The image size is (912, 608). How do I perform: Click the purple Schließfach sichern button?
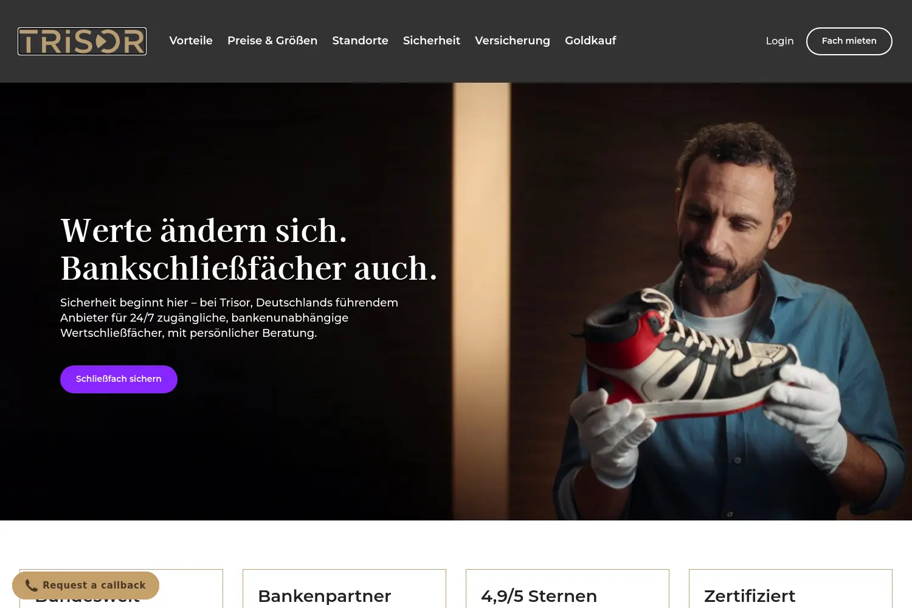pos(119,379)
